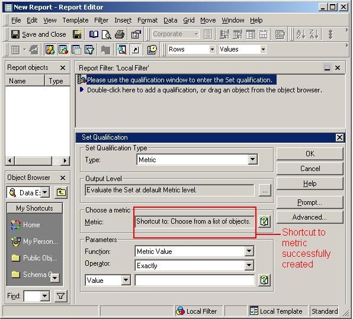353x319 pixels.
Task: Open the Data menu
Action: (x=171, y=20)
